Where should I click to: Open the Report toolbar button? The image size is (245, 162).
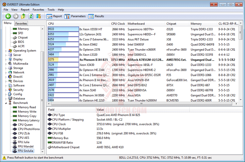[54, 16]
